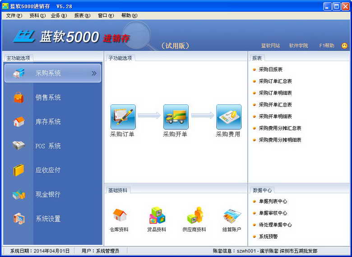Viewport: 352px width, 257px height.
Task: Open 单据审核中心
Action: tap(273, 213)
